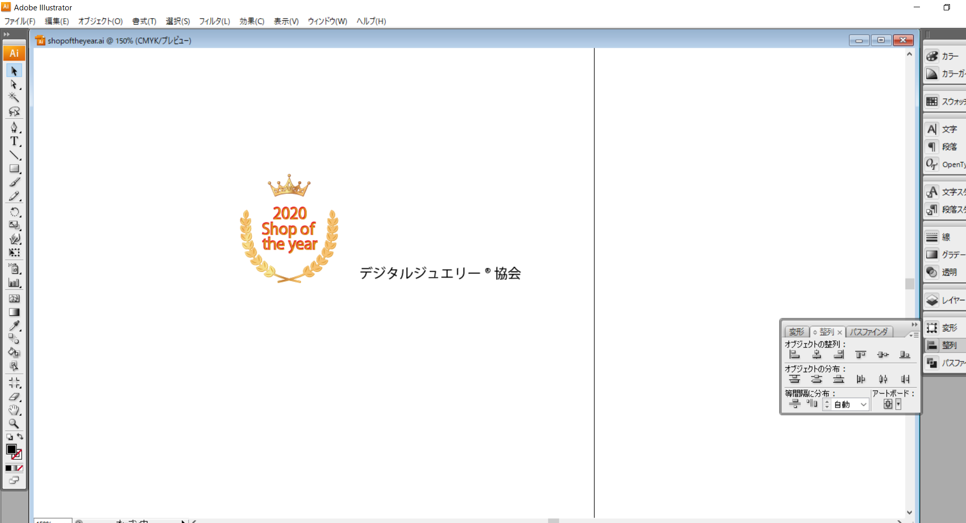
Task: Open the 自動 spacing dropdown
Action: pyautogui.click(x=863, y=404)
